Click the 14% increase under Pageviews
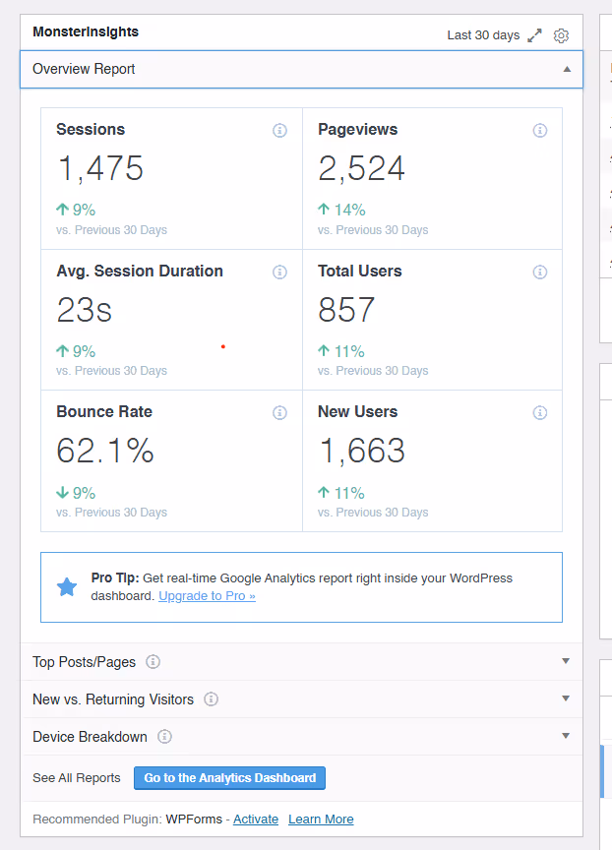Image resolution: width=612 pixels, height=850 pixels. [x=341, y=210]
